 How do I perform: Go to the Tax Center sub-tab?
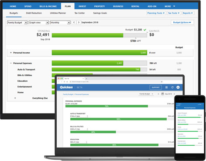[x=79, y=13]
